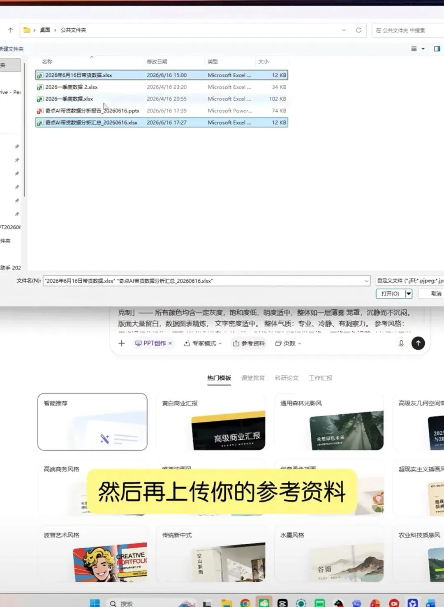
Task: Click the microphone voice input icon
Action: [401, 343]
